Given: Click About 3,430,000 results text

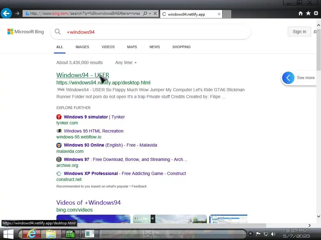Looking at the screenshot, I should pos(79,62).
